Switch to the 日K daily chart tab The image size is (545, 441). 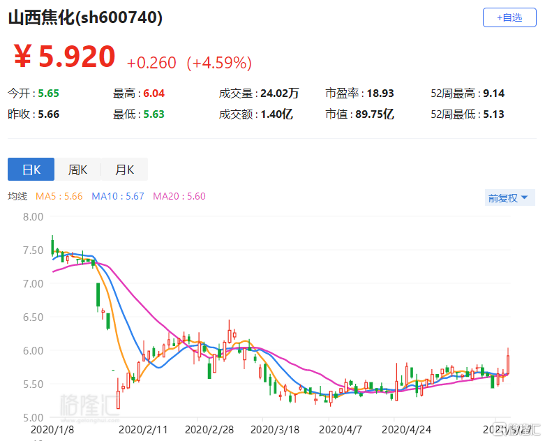(x=31, y=170)
